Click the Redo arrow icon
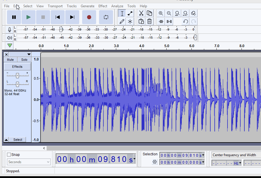The height and width of the screenshot is (178, 261). [193, 22]
